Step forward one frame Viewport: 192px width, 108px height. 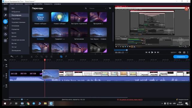pyautogui.click(x=155, y=52)
